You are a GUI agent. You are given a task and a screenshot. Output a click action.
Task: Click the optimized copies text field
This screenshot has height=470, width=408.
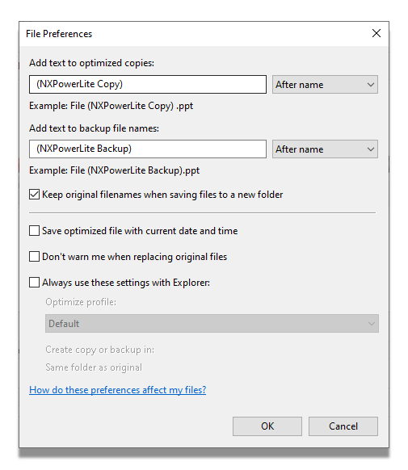[148, 84]
